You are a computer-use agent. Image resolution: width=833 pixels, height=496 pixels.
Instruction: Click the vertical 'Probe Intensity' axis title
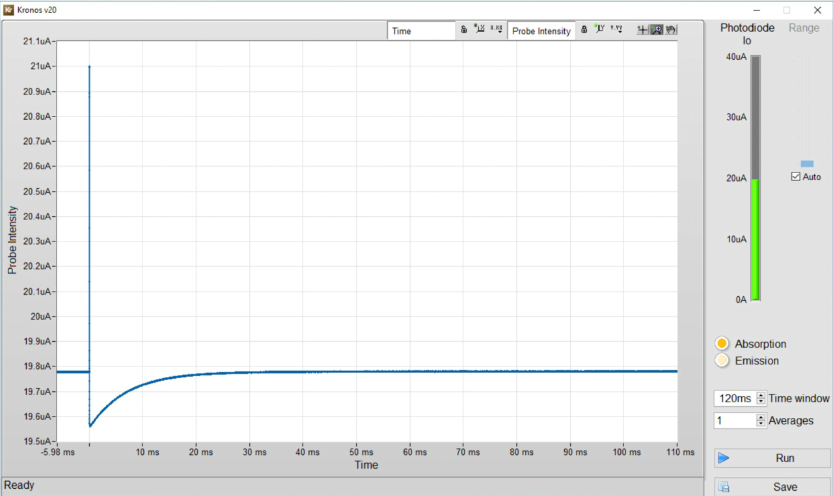tap(12, 240)
